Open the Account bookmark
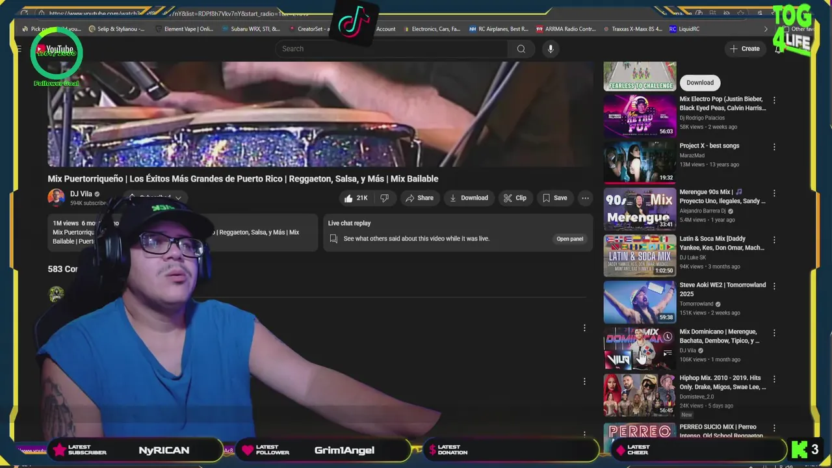This screenshot has width=832, height=468. [385, 29]
